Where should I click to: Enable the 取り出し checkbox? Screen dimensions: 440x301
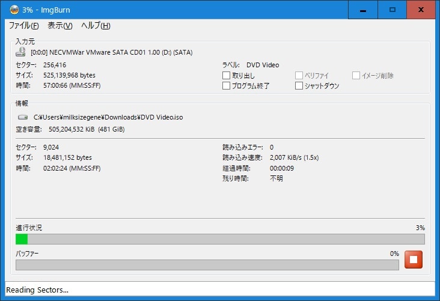click(226, 76)
